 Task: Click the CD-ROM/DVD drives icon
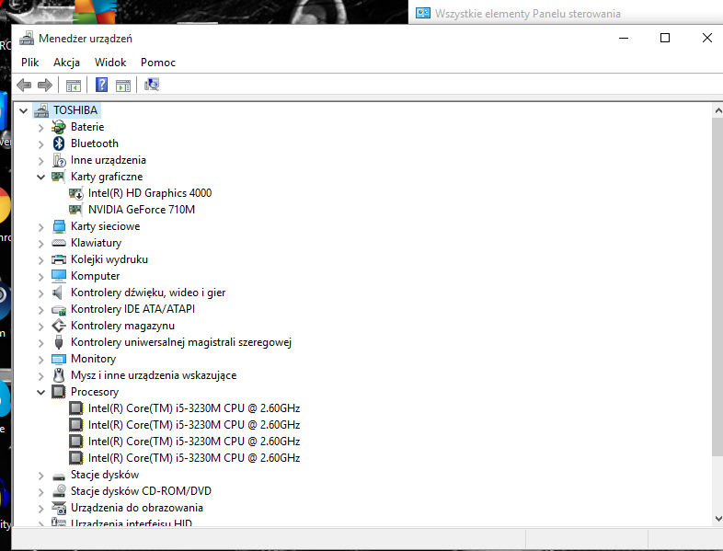(59, 491)
